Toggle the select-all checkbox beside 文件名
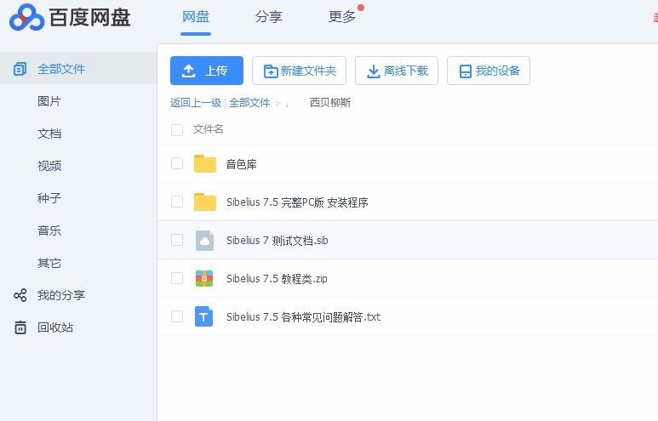This screenshot has height=421, width=658. click(177, 130)
